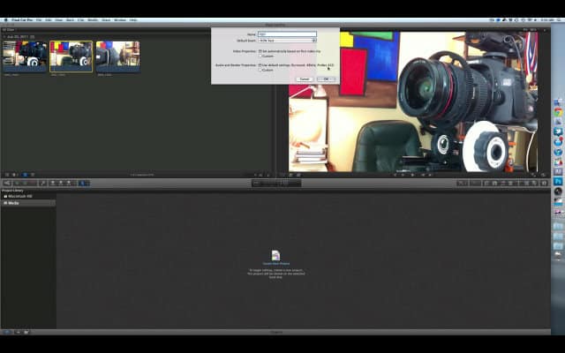Open Finder from the Dock
The height and width of the screenshot is (353, 565).
tap(558, 102)
